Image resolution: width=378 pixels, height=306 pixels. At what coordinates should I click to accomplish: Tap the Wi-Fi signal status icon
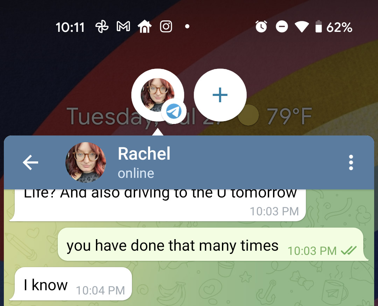302,27
